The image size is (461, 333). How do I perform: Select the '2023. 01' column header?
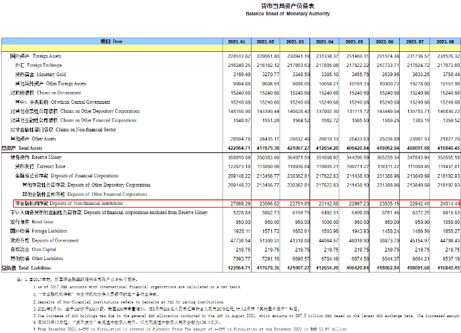pos(236,41)
